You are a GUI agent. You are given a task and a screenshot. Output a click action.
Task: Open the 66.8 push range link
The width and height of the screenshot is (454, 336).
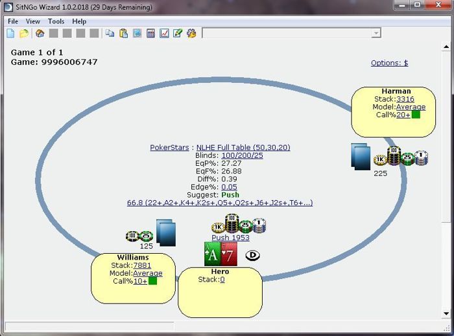pos(220,203)
